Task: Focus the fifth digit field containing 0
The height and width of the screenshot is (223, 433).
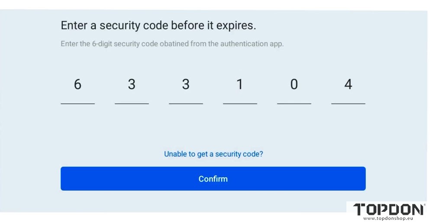Action: tap(294, 84)
